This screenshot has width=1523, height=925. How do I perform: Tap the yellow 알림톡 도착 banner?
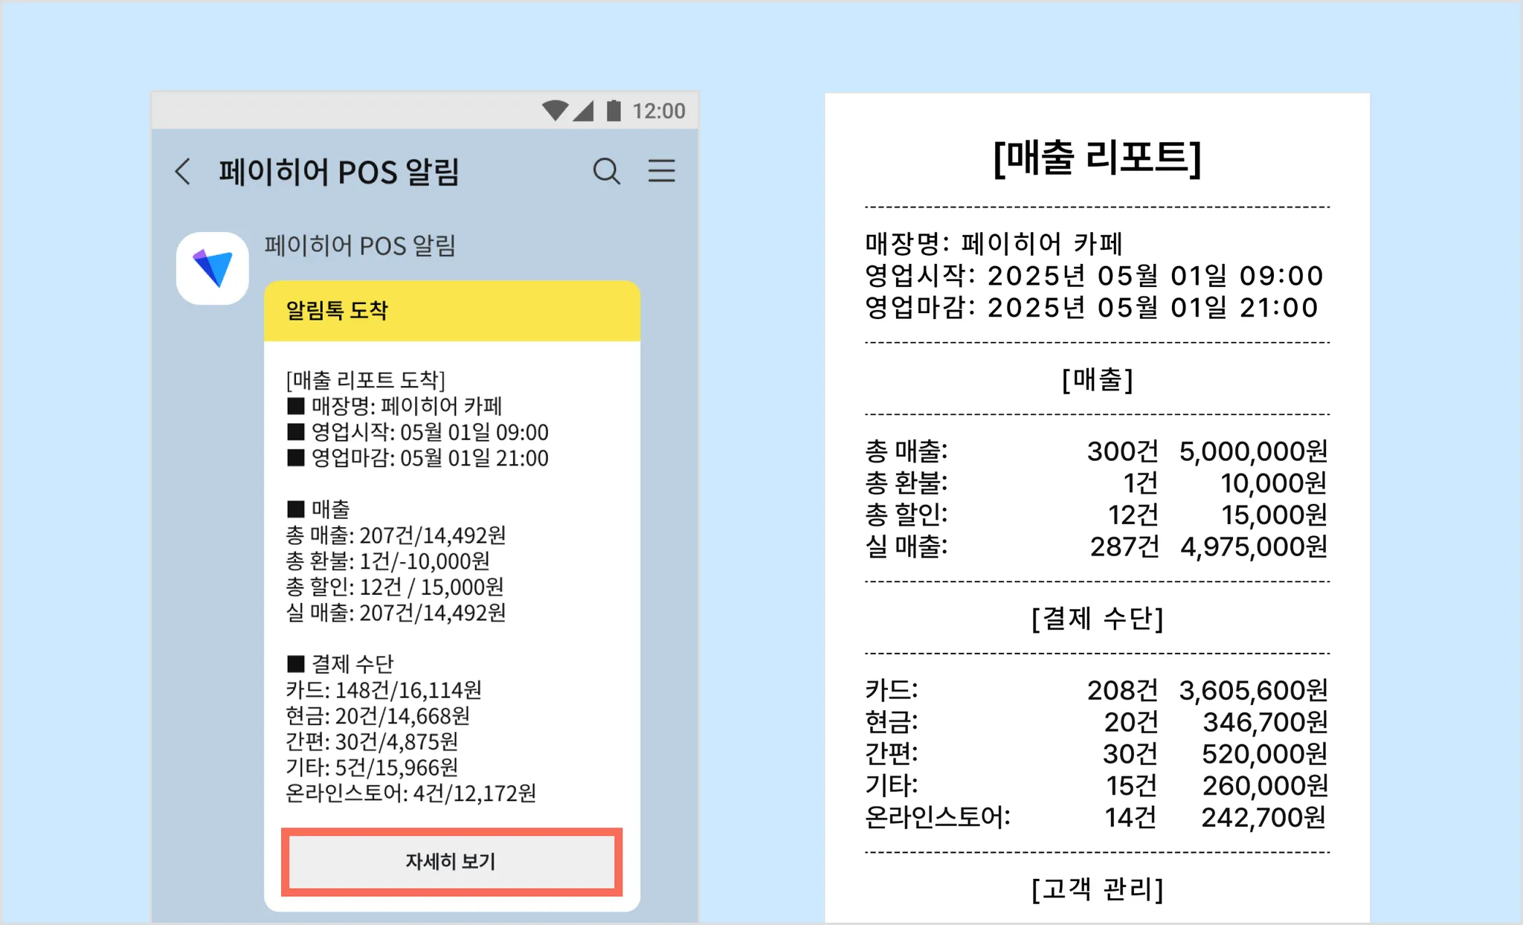click(x=451, y=311)
